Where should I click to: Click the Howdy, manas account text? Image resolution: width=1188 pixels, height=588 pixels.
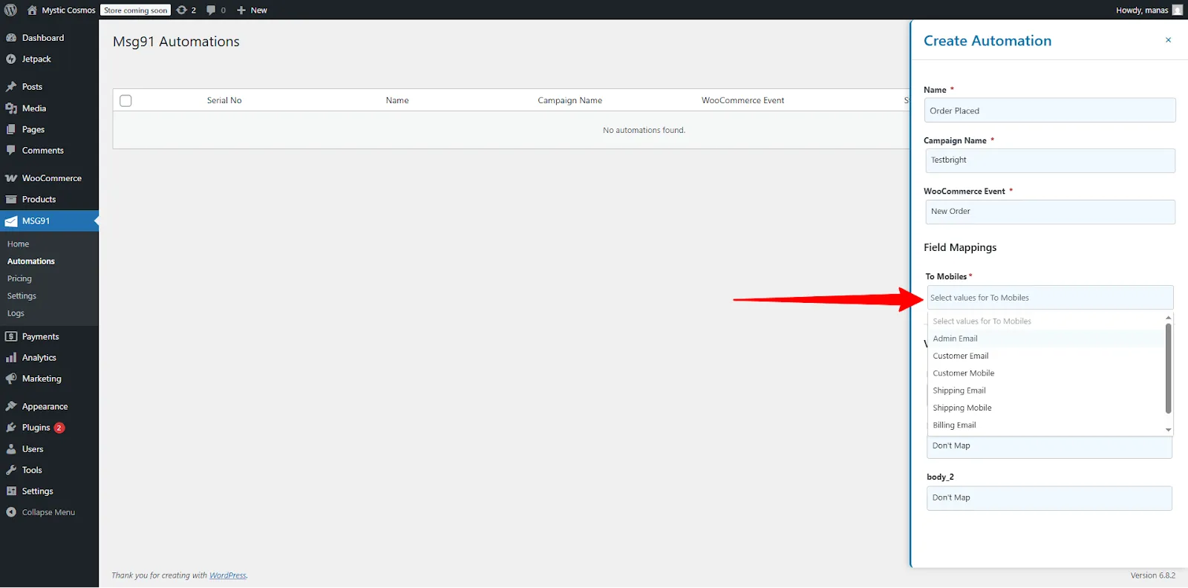[x=1142, y=10]
